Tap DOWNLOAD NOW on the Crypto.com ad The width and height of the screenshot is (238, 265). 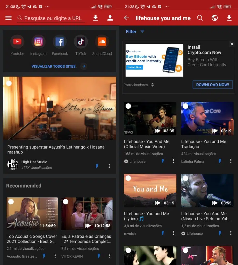pos(213,84)
